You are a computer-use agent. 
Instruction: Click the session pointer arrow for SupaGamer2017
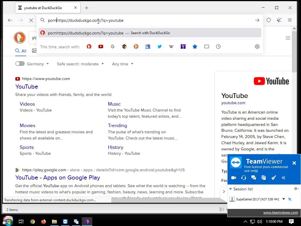290,199
